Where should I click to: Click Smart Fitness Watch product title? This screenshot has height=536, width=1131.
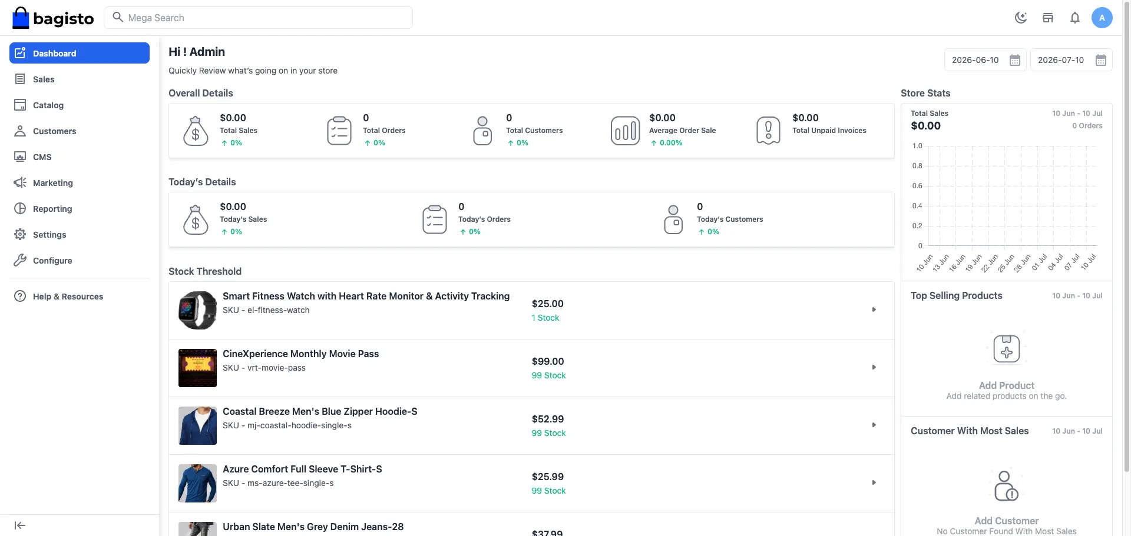click(366, 296)
